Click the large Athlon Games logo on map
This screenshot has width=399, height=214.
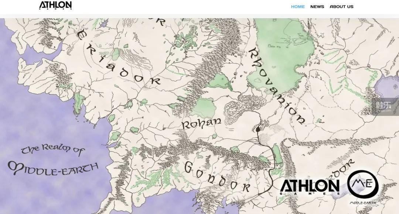tap(310, 187)
